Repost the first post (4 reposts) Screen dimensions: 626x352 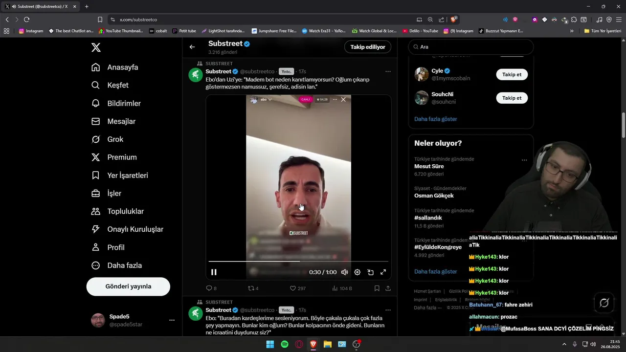click(x=253, y=288)
